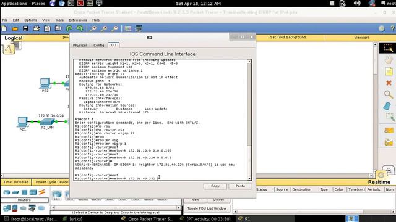The width and height of the screenshot is (396, 222).
Task: Select the 1841 router device
Action: click(57, 195)
